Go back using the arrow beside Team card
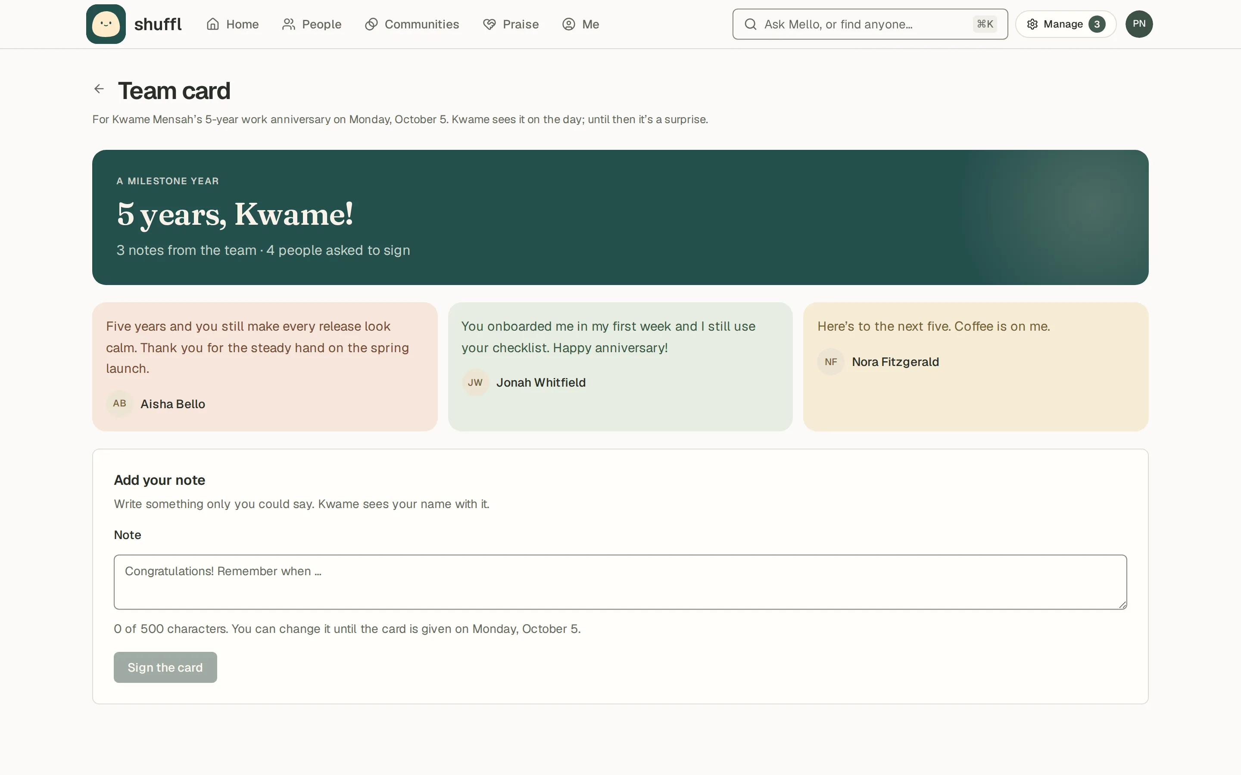 coord(99,89)
